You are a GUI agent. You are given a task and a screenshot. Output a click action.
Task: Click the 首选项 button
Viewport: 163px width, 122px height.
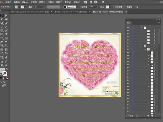tap(129, 7)
